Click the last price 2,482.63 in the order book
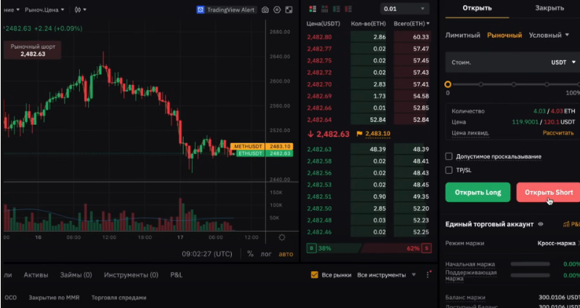 coord(333,134)
